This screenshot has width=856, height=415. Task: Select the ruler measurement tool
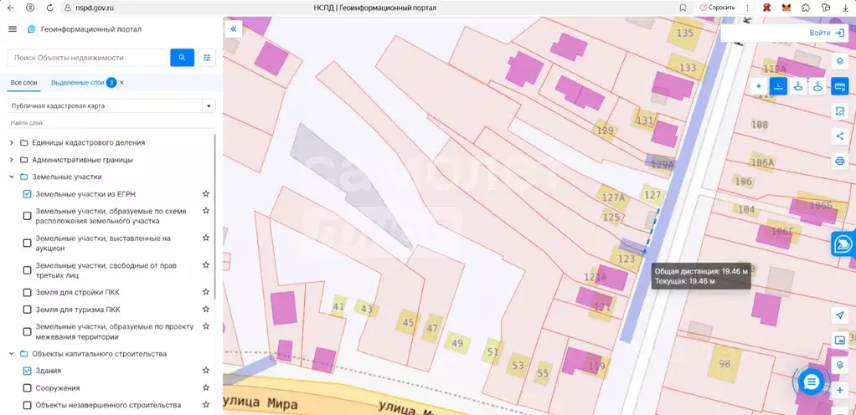click(x=839, y=86)
